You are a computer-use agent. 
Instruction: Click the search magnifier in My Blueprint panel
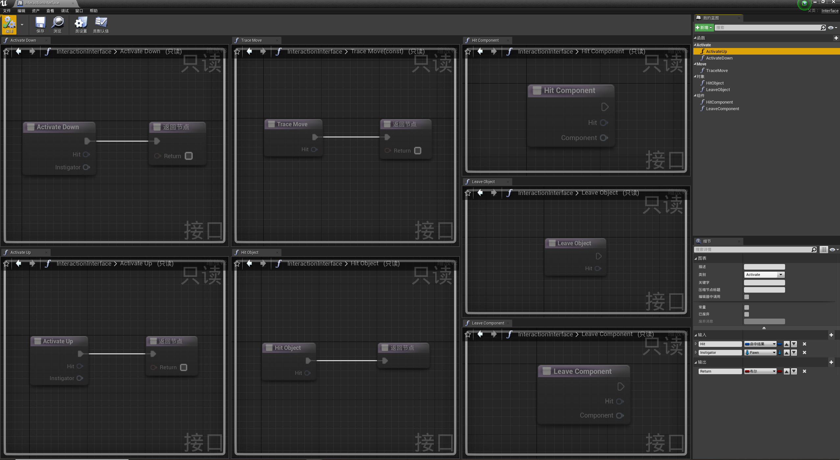[x=823, y=28]
